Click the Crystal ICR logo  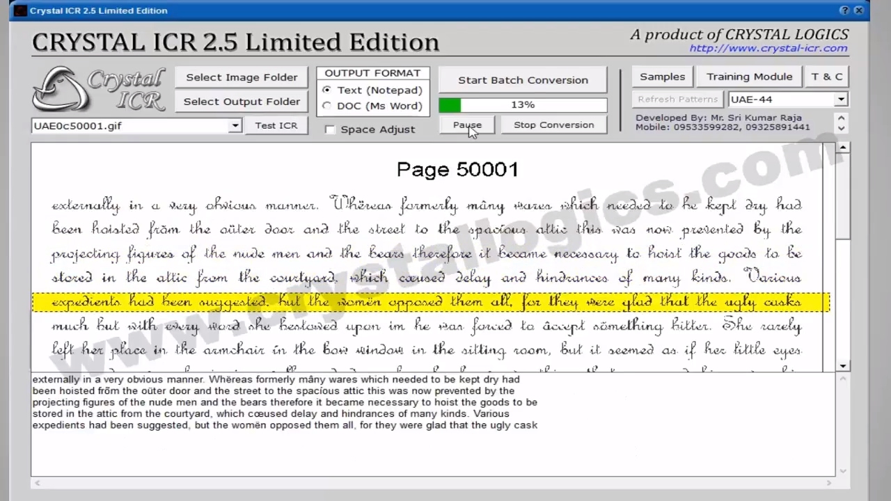(x=98, y=89)
